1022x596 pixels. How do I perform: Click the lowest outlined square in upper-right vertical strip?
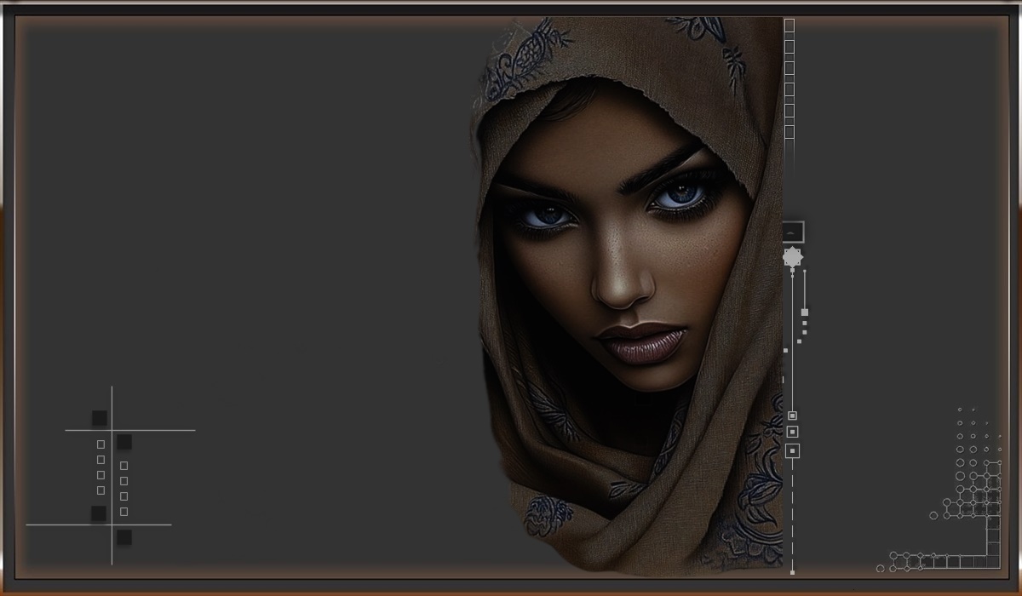789,132
